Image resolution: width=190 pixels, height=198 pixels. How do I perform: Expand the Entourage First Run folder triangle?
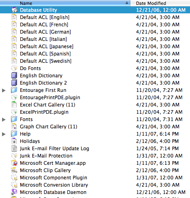(x=4, y=90)
